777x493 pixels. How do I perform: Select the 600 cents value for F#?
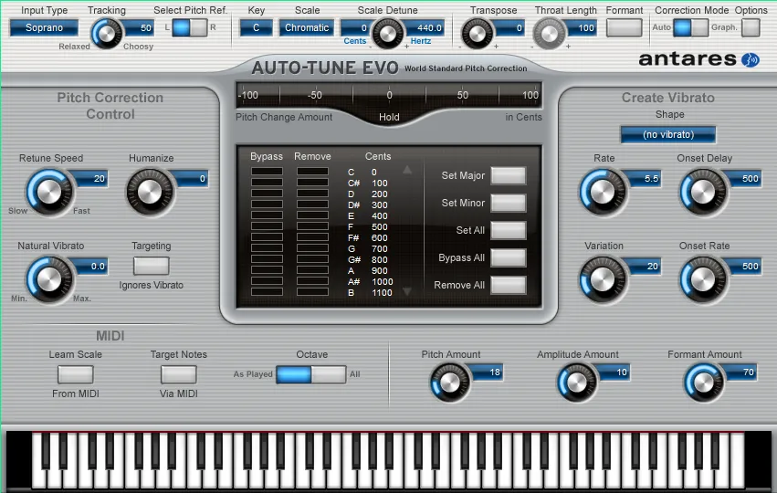point(380,237)
